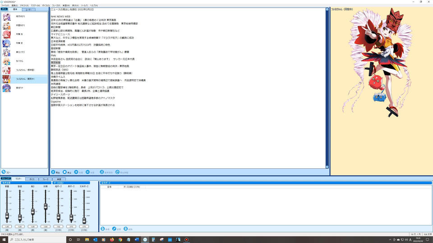Image resolution: width=433 pixels, height=243 pixels.
Task: Click the 音量 volume slider handle
Action: (x=7, y=216)
